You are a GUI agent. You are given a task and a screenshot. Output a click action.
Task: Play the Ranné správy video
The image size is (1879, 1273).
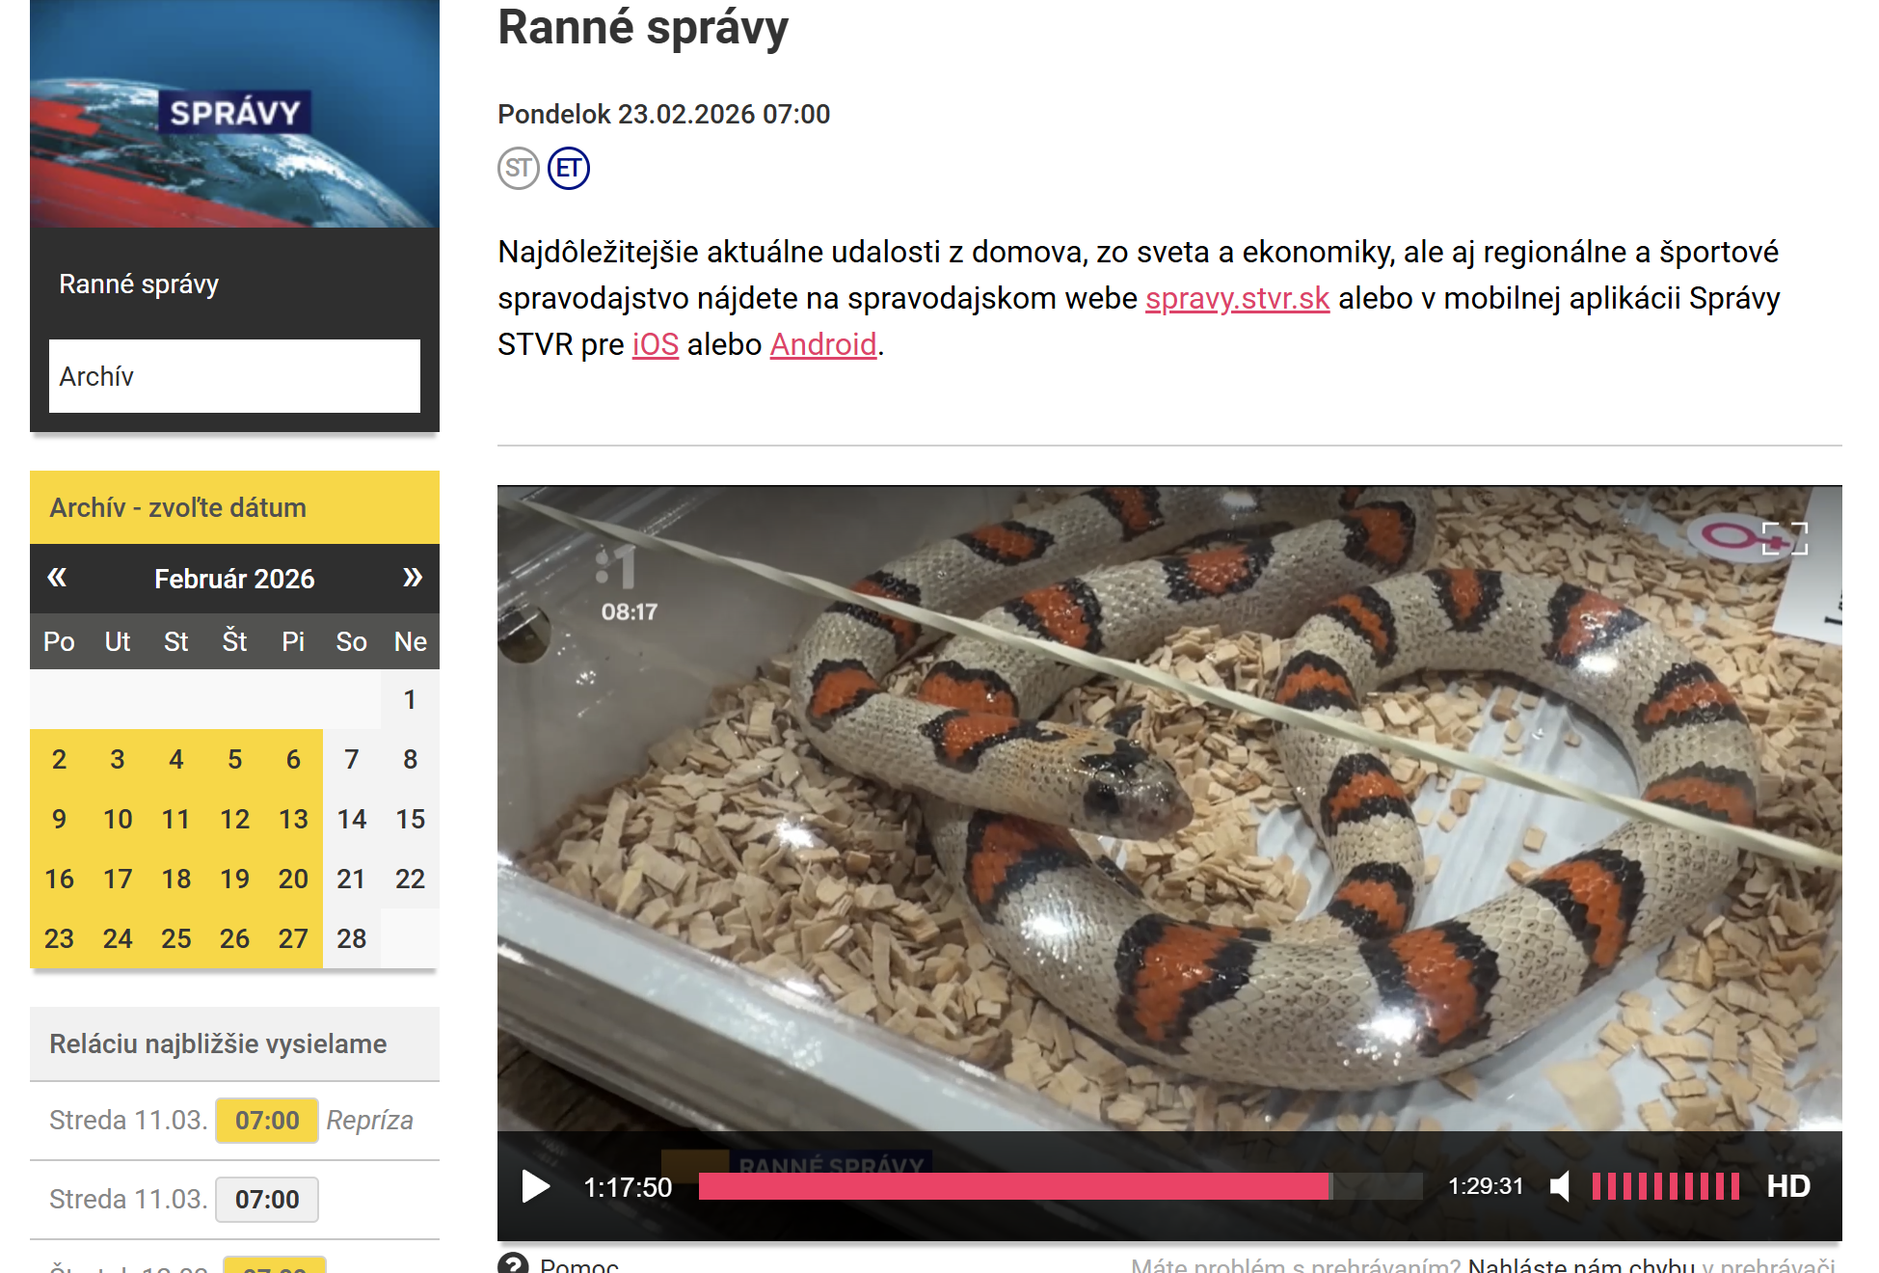pos(536,1186)
